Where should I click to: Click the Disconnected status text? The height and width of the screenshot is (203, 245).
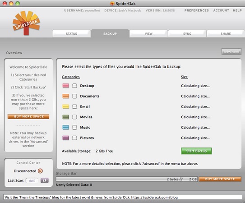25,171
